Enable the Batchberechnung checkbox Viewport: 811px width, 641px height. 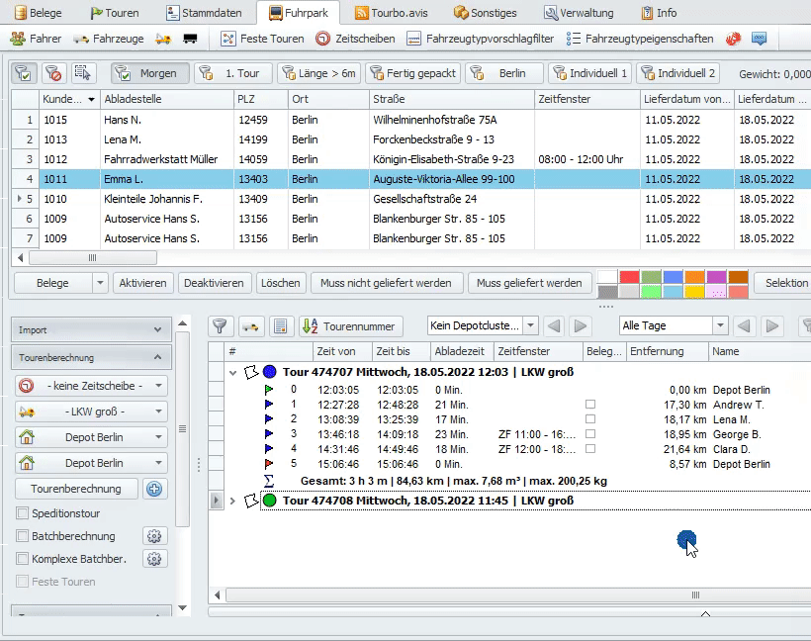click(22, 536)
